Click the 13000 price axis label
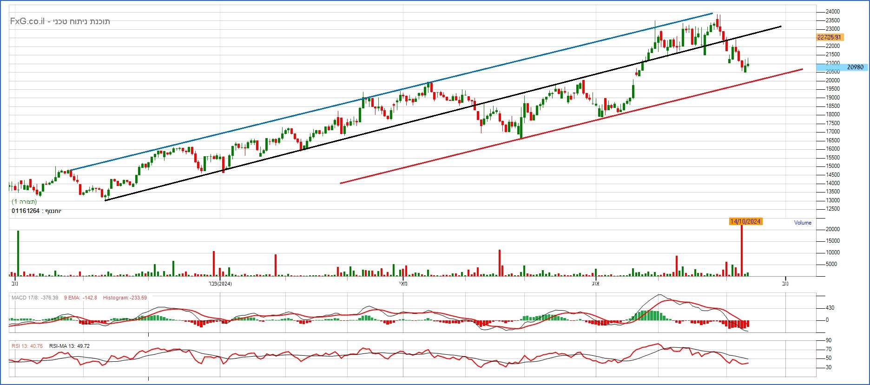The image size is (870, 385). (832, 200)
